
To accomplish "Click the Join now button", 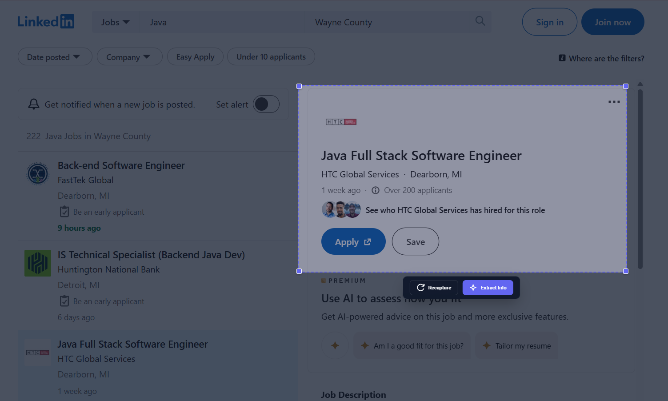I will tap(613, 22).
